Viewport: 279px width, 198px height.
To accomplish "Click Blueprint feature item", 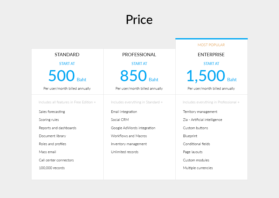I will pyautogui.click(x=190, y=136).
